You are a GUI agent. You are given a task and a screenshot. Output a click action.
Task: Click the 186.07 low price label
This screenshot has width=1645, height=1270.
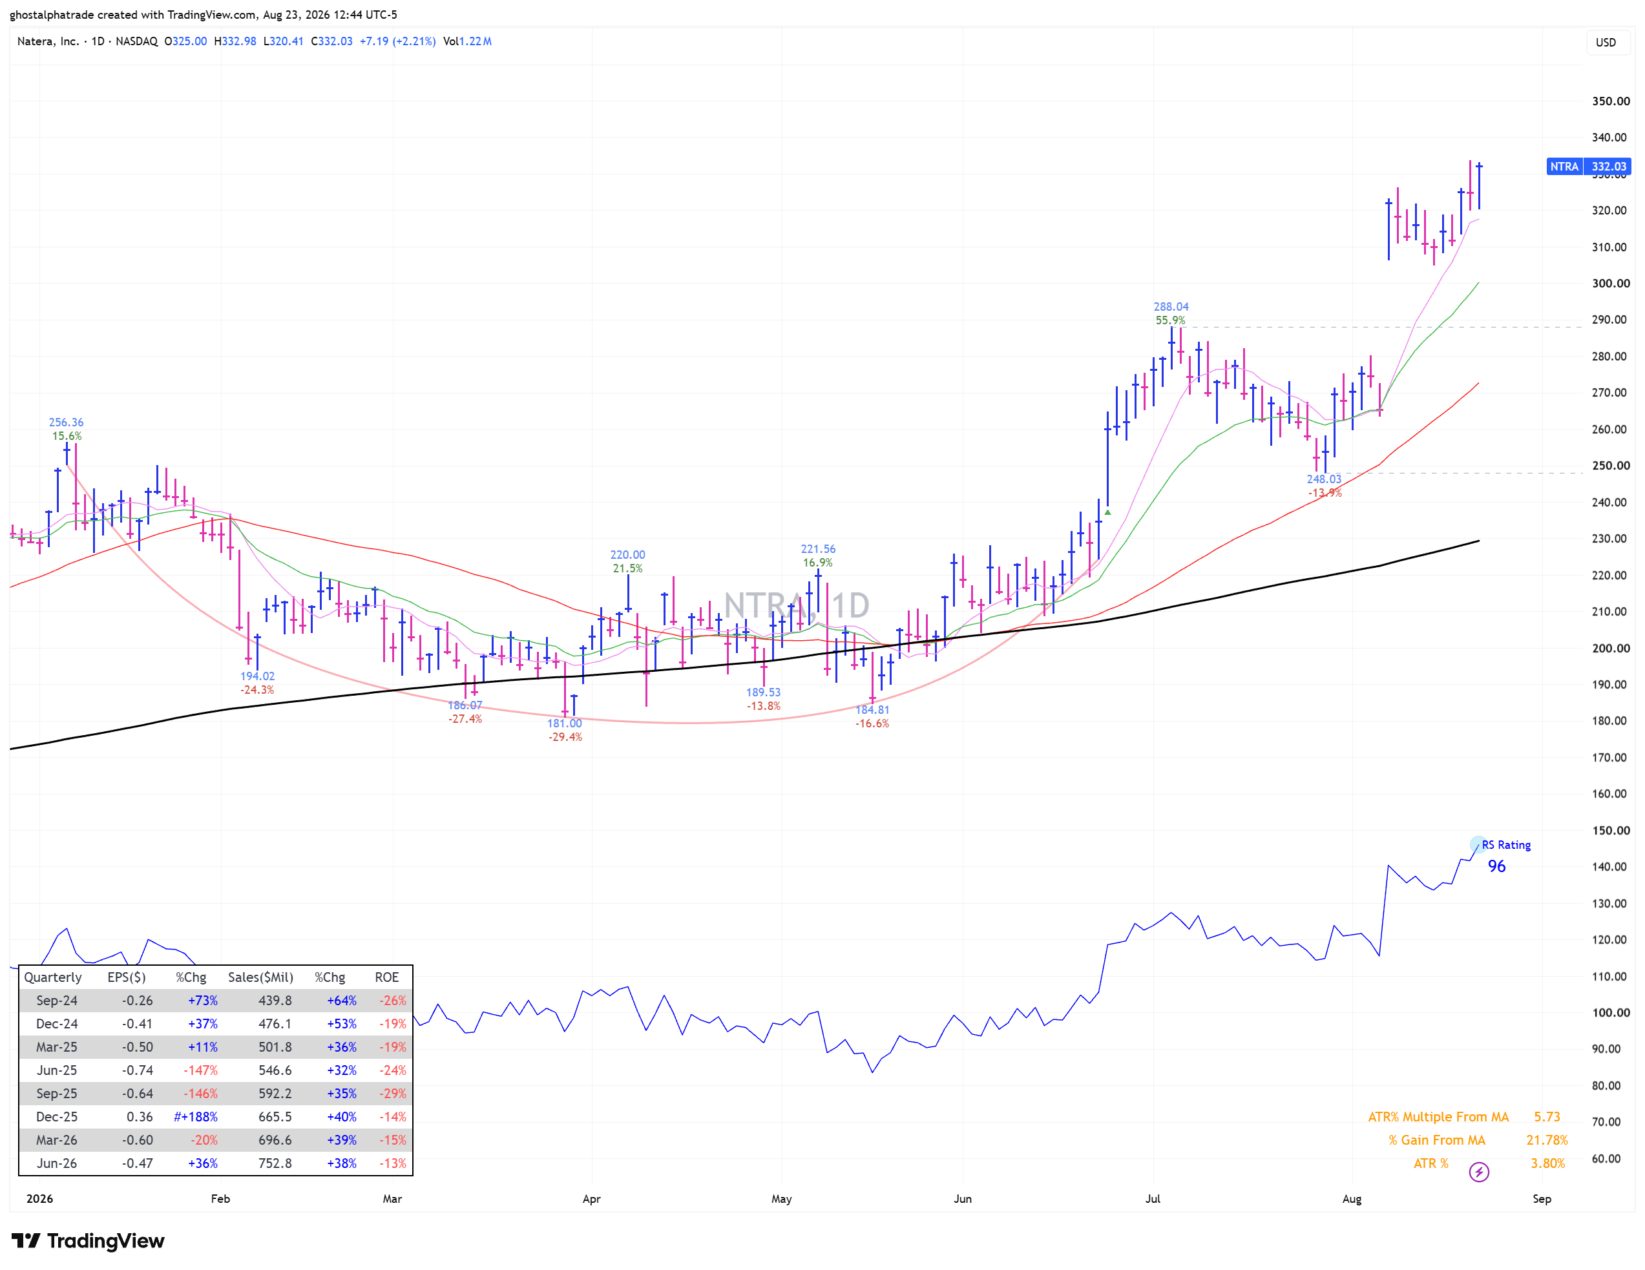tap(465, 706)
